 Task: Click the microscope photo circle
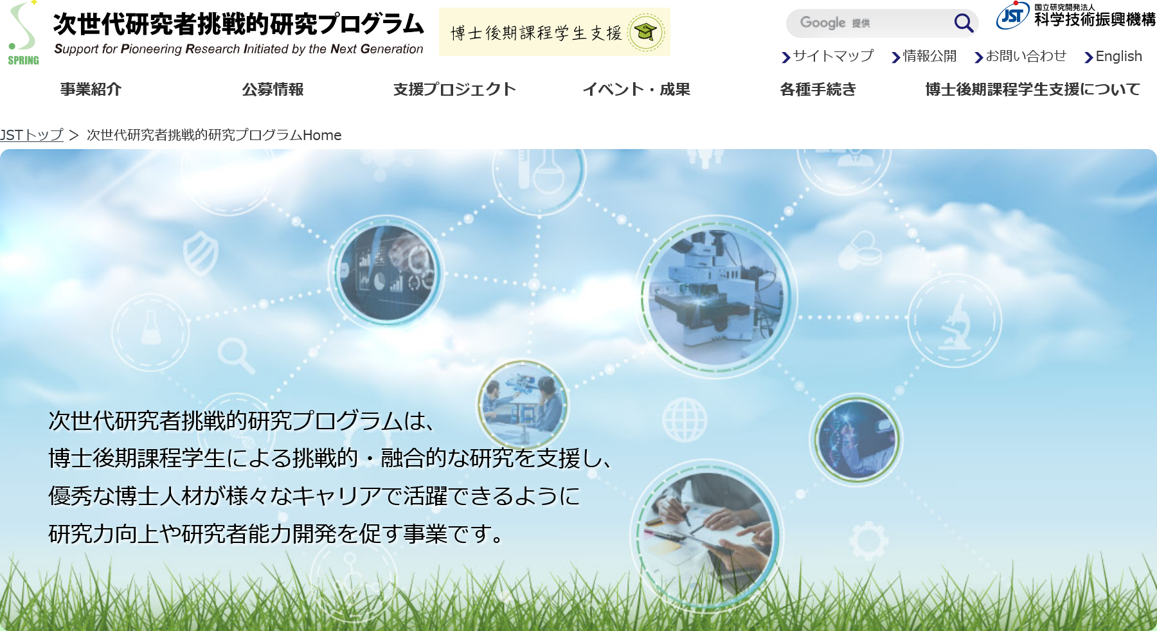[x=716, y=297]
